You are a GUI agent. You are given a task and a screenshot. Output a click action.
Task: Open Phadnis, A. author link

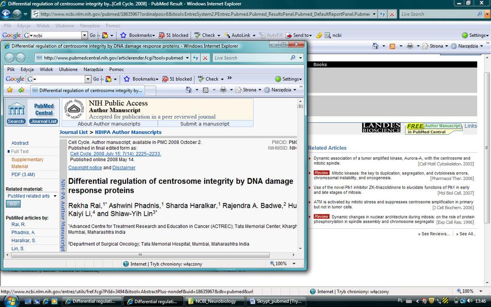tap(23, 233)
